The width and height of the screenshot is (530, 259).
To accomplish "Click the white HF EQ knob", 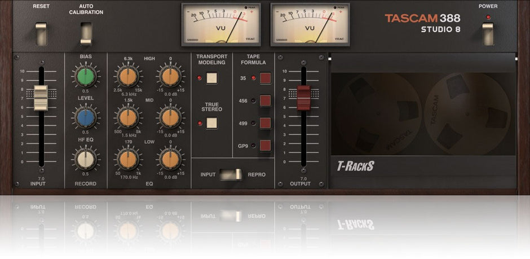I will tap(86, 159).
